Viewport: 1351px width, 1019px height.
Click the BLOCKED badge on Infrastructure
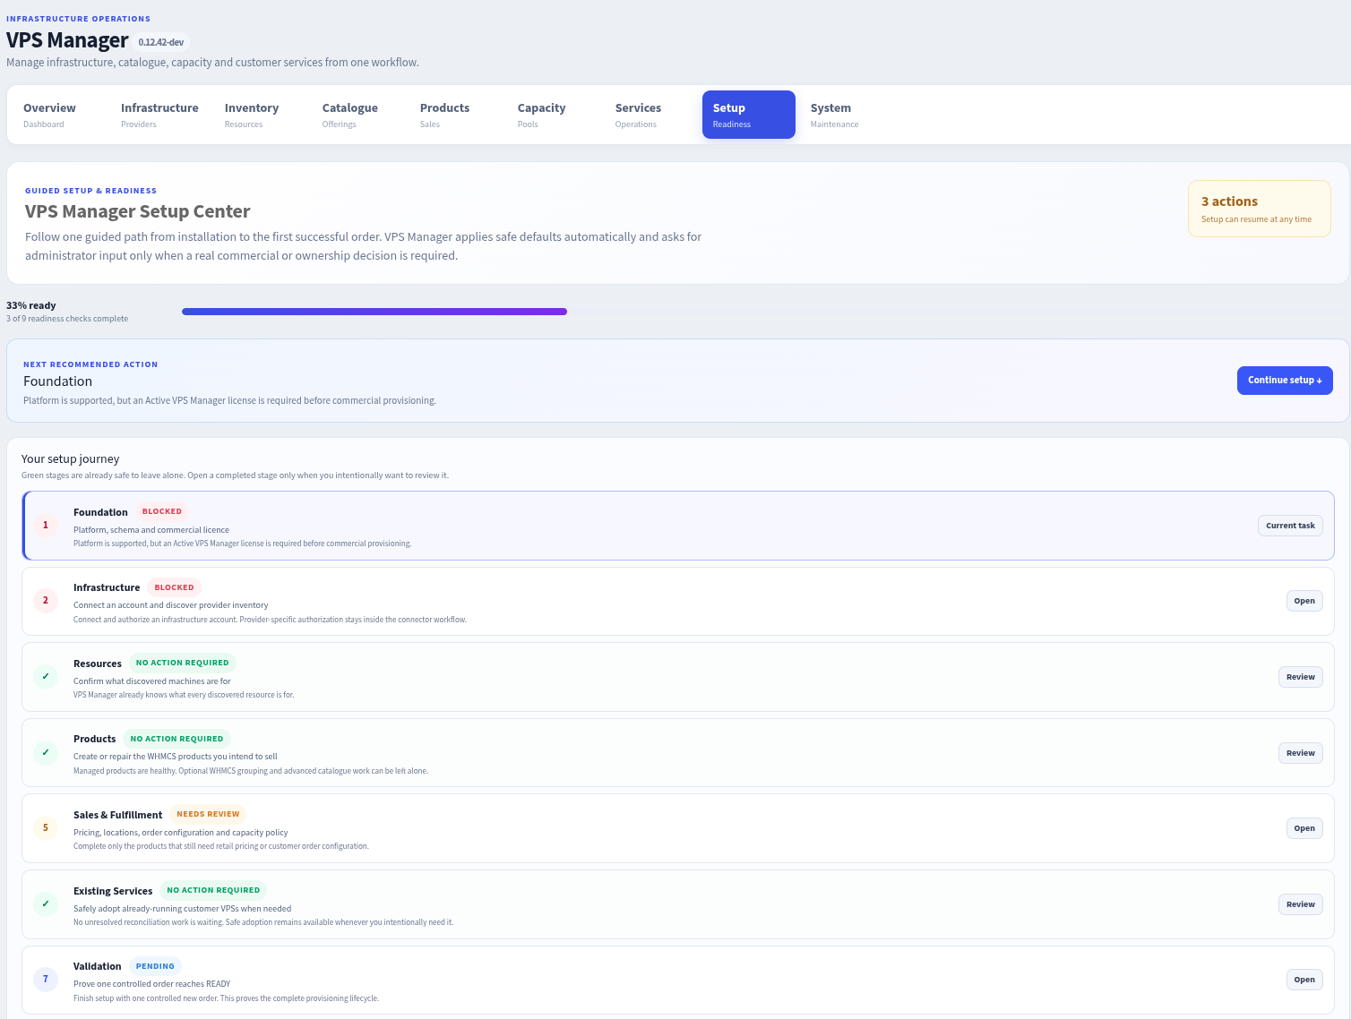[x=174, y=587]
